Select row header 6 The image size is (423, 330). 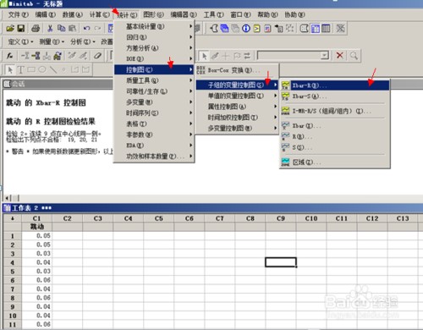pos(13,280)
